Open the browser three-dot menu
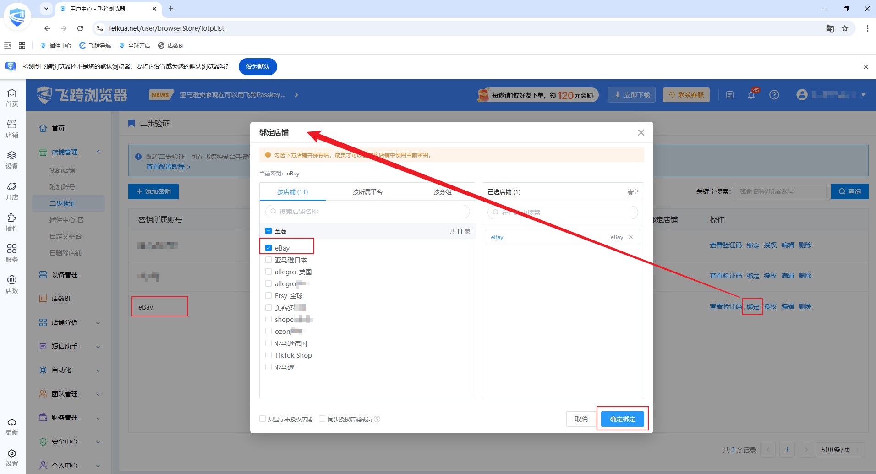876x474 pixels. click(868, 28)
